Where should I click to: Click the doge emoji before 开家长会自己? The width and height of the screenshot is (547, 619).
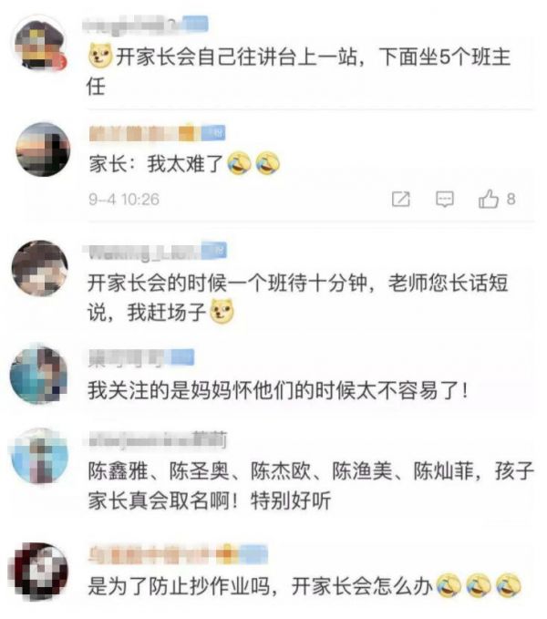100,56
